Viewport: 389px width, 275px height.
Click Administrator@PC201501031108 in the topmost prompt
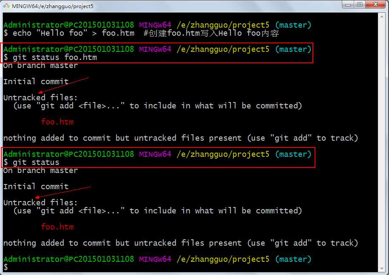pyautogui.click(x=69, y=25)
